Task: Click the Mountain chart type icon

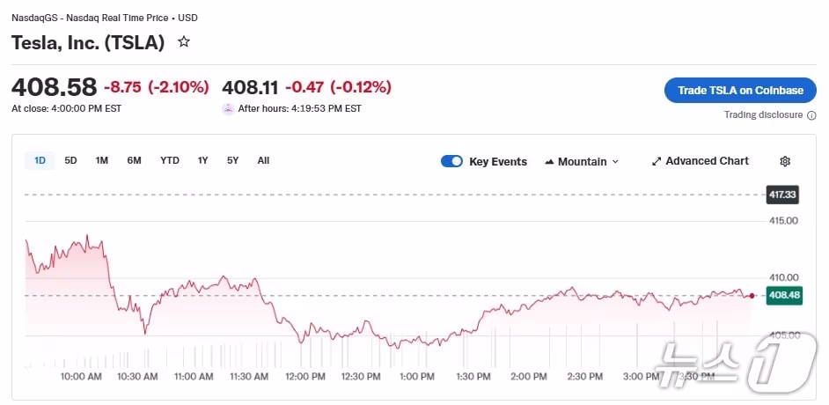Action: tap(550, 162)
